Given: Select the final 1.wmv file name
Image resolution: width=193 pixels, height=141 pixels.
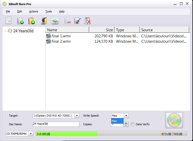Looking at the screenshot, I should [61, 36].
